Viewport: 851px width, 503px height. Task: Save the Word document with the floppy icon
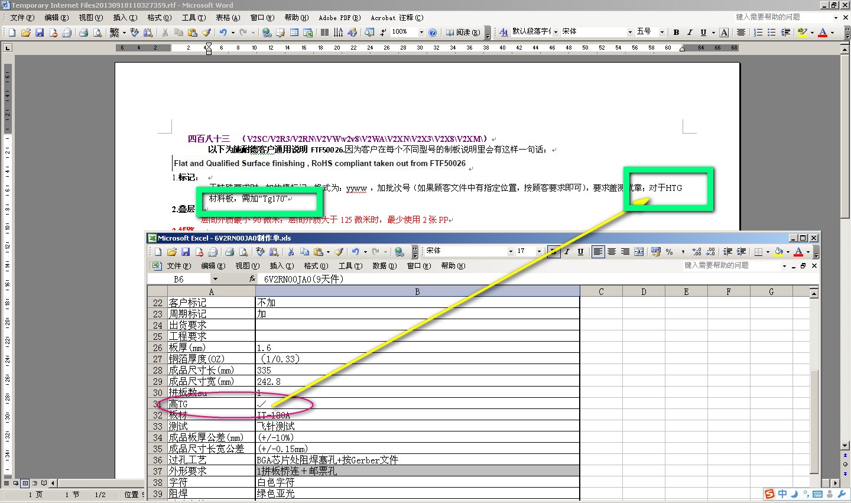tap(40, 33)
